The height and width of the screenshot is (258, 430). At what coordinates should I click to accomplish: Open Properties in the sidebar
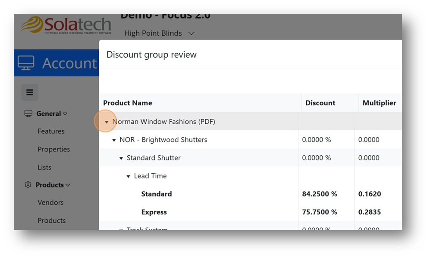[x=54, y=149]
